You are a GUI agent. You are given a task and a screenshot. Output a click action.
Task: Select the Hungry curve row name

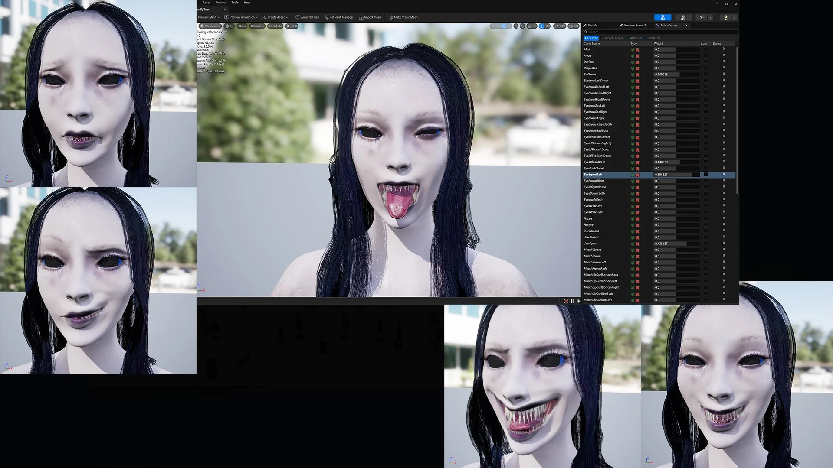pos(589,225)
